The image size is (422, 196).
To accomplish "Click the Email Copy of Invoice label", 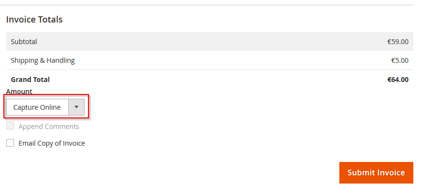I will click(x=52, y=143).
